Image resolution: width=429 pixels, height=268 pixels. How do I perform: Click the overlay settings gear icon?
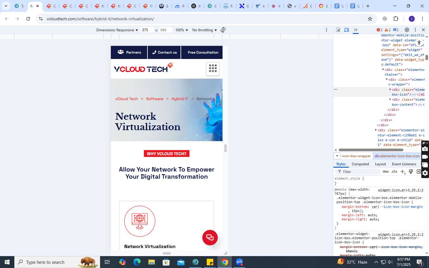[x=425, y=173]
